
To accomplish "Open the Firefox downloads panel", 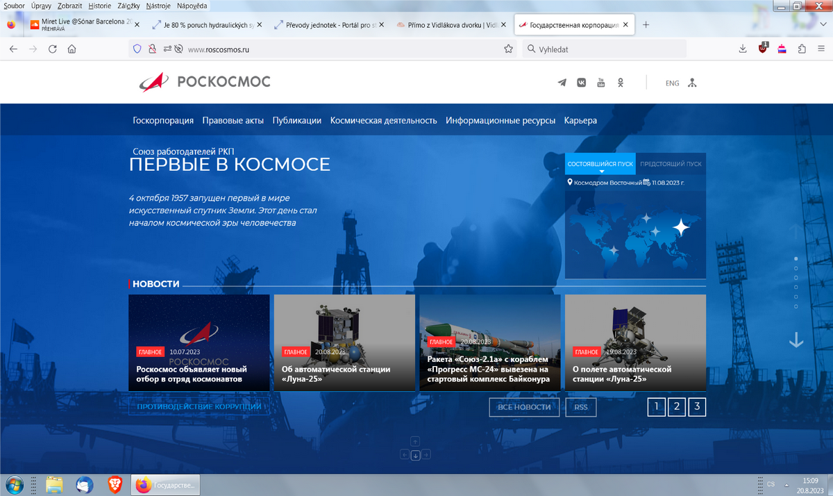I will pyautogui.click(x=743, y=49).
